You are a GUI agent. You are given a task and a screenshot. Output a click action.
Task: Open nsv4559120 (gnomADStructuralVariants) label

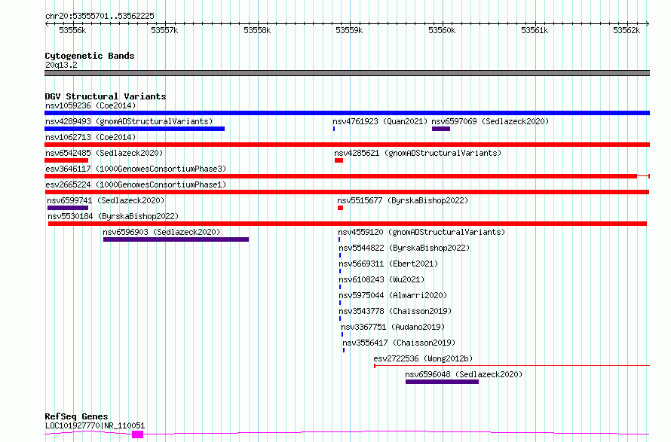(x=421, y=232)
